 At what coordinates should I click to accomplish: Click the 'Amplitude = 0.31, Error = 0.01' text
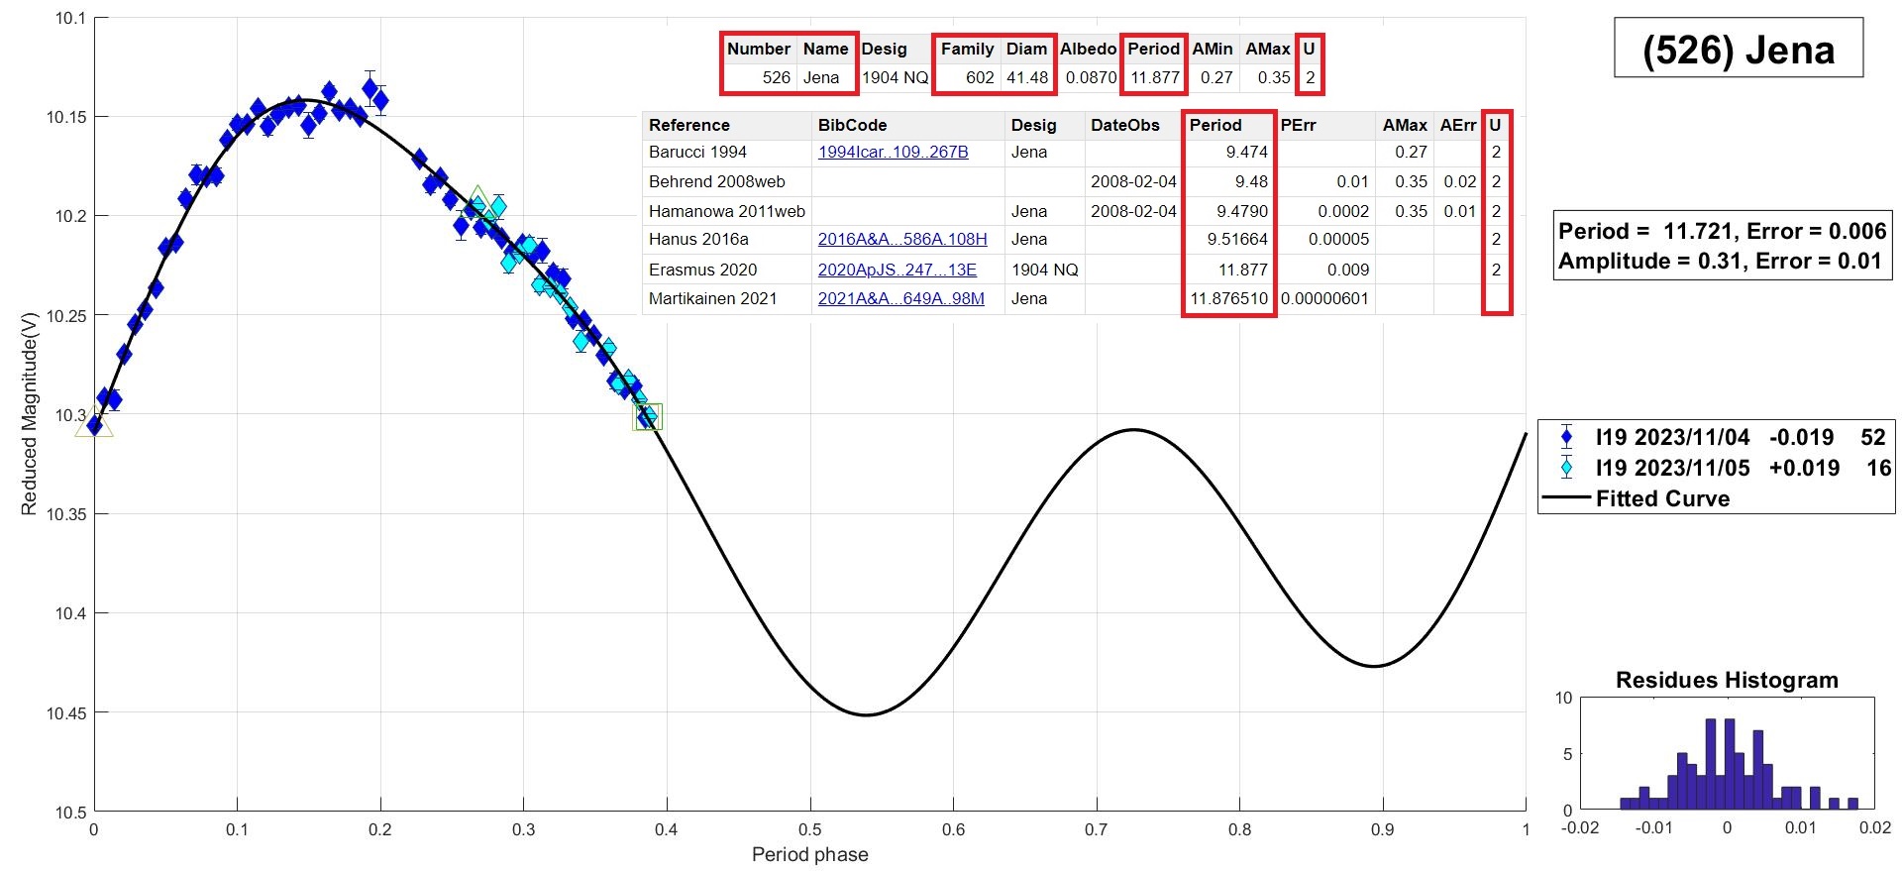1719,261
